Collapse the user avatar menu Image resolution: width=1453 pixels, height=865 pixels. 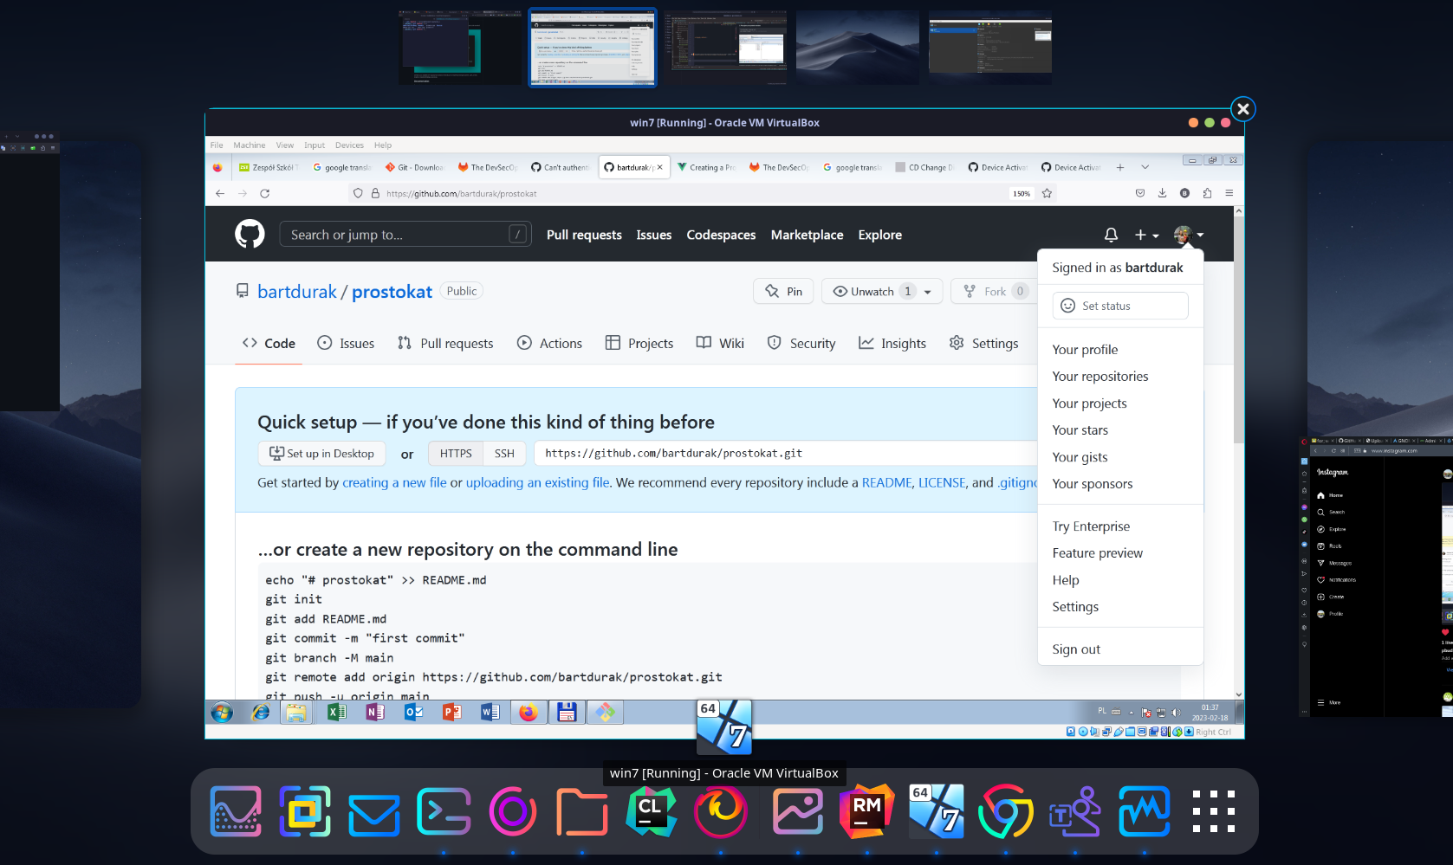click(x=1188, y=235)
